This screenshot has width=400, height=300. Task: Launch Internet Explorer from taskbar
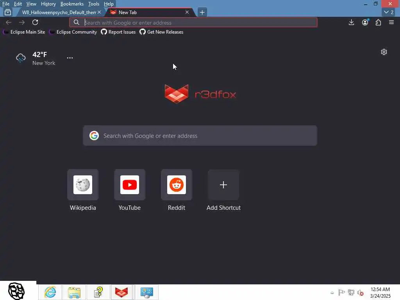[50, 292]
